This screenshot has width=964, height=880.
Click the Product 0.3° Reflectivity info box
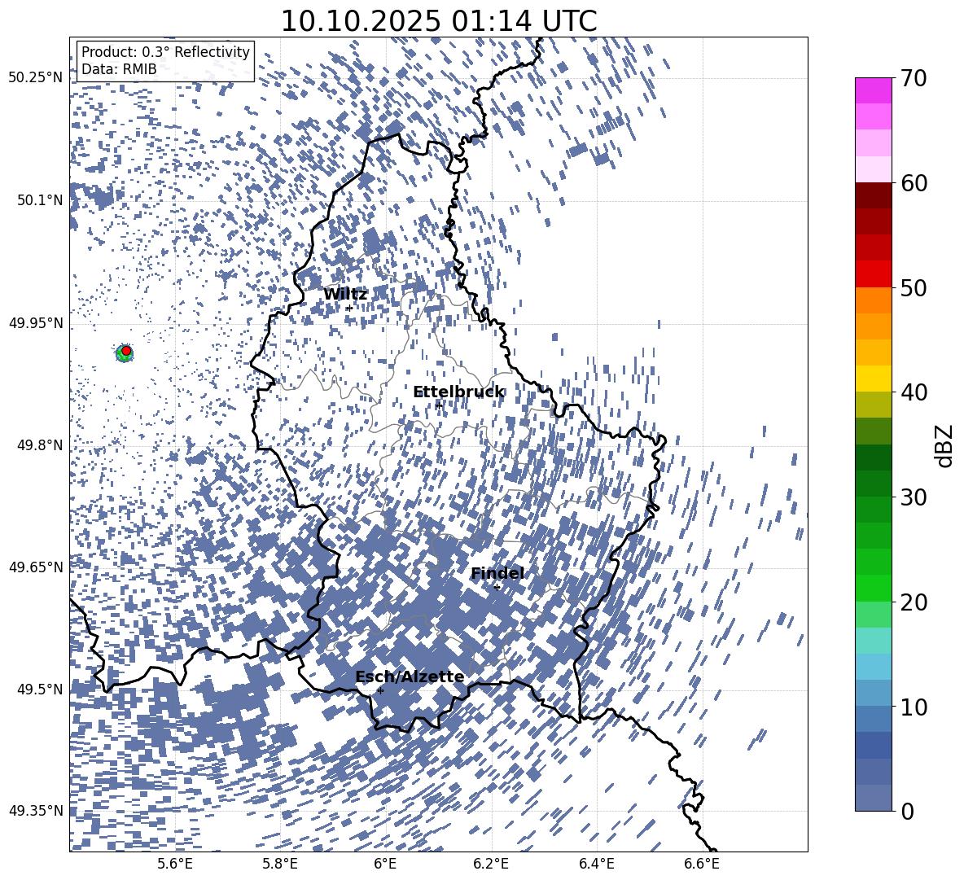[x=165, y=61]
